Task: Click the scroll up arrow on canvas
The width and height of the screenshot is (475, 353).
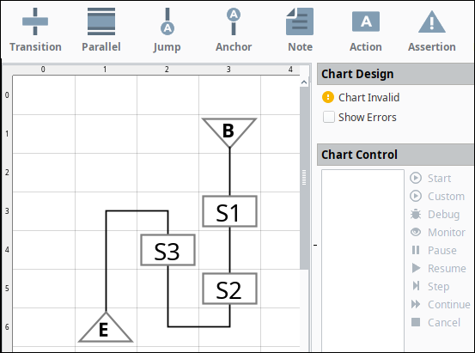Action: [304, 82]
